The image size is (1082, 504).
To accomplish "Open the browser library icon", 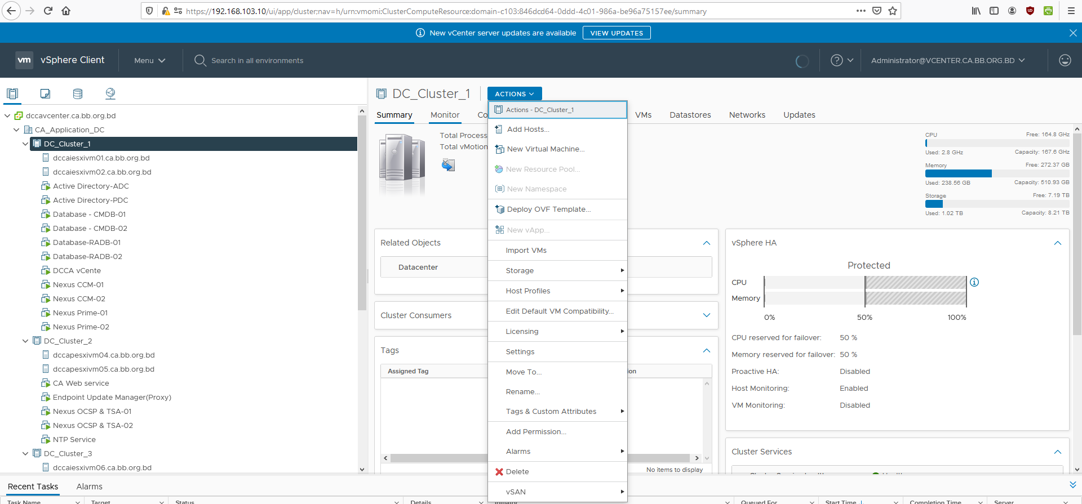I will pos(976,11).
